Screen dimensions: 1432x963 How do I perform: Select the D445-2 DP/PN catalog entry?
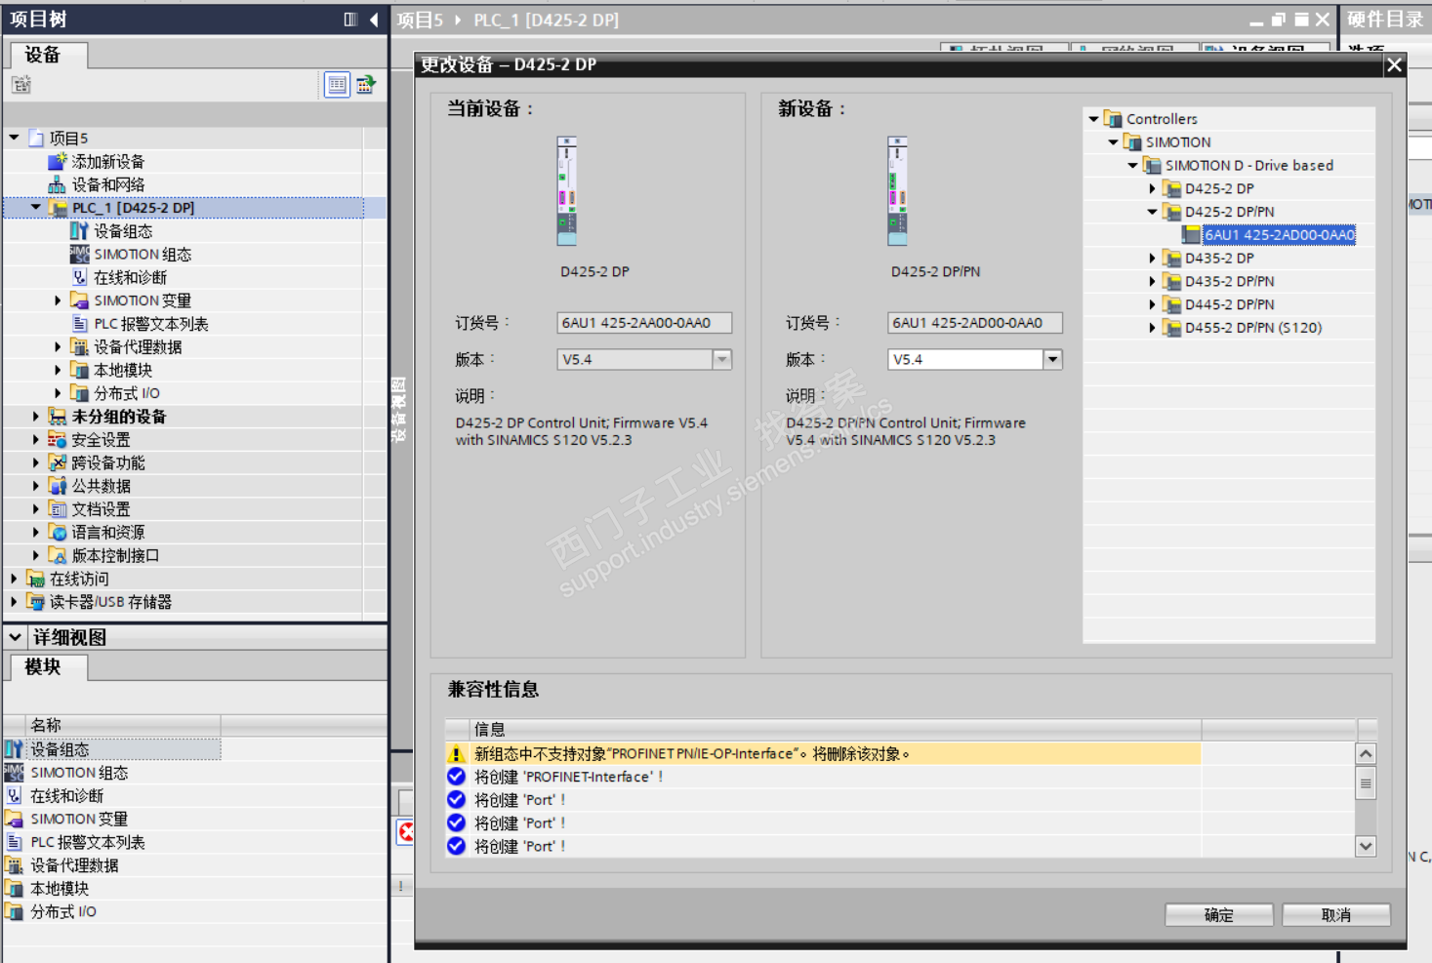(1230, 304)
